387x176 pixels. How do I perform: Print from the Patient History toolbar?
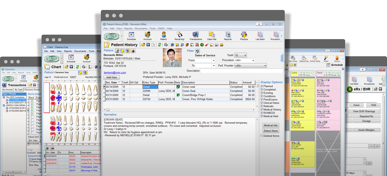166,45
